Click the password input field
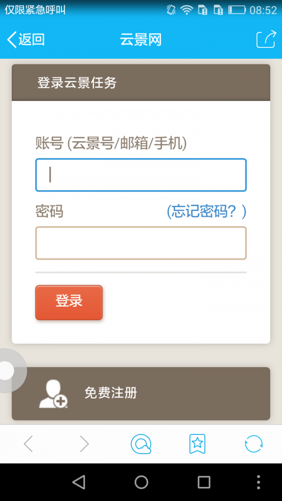This screenshot has height=501, width=282. [141, 243]
